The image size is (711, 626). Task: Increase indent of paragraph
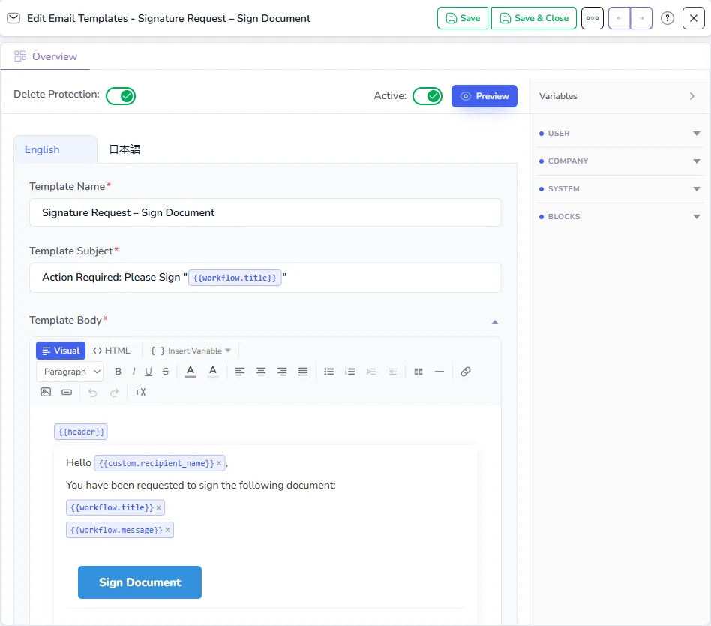pos(371,372)
